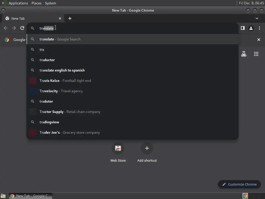Dismiss the Google Chrome infobar
265x199 pixels.
coord(259,40)
